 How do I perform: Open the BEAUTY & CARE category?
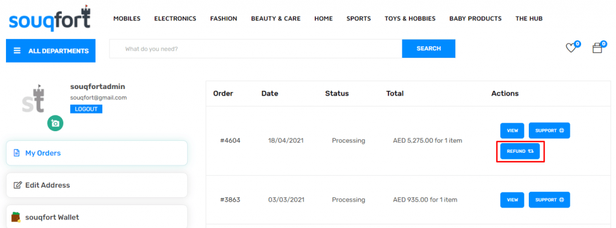(x=276, y=19)
